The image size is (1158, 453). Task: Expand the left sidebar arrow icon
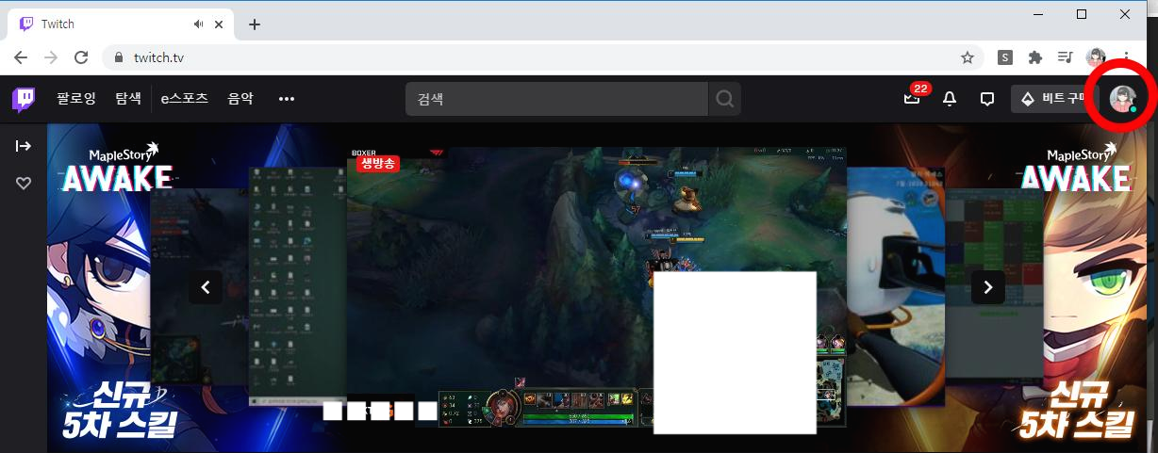[x=24, y=146]
